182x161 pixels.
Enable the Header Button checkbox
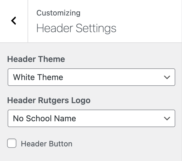click(12, 143)
